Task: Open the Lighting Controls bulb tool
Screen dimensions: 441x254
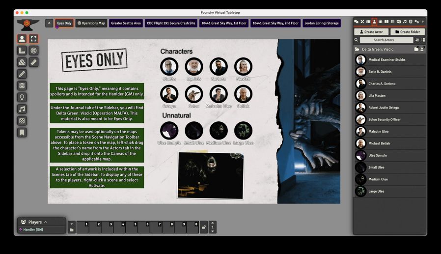Action: tap(22, 97)
